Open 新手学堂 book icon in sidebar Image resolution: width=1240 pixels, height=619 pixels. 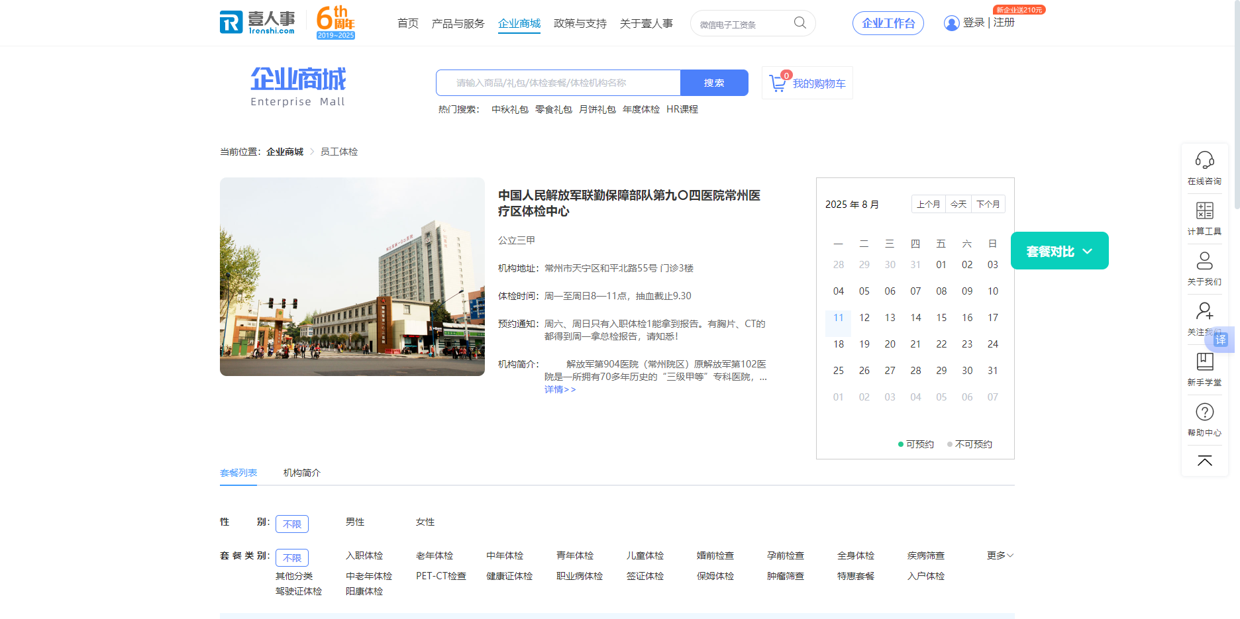[x=1205, y=361]
